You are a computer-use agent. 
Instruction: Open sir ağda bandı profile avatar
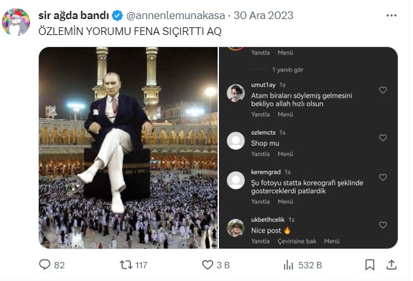tap(17, 22)
